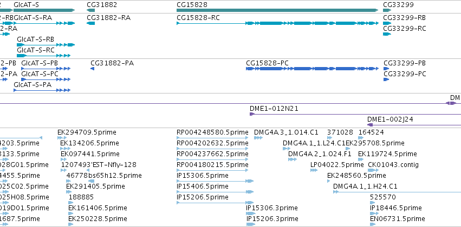
Task: Open the RP004248580.5prime EST label
Action: 212,132
